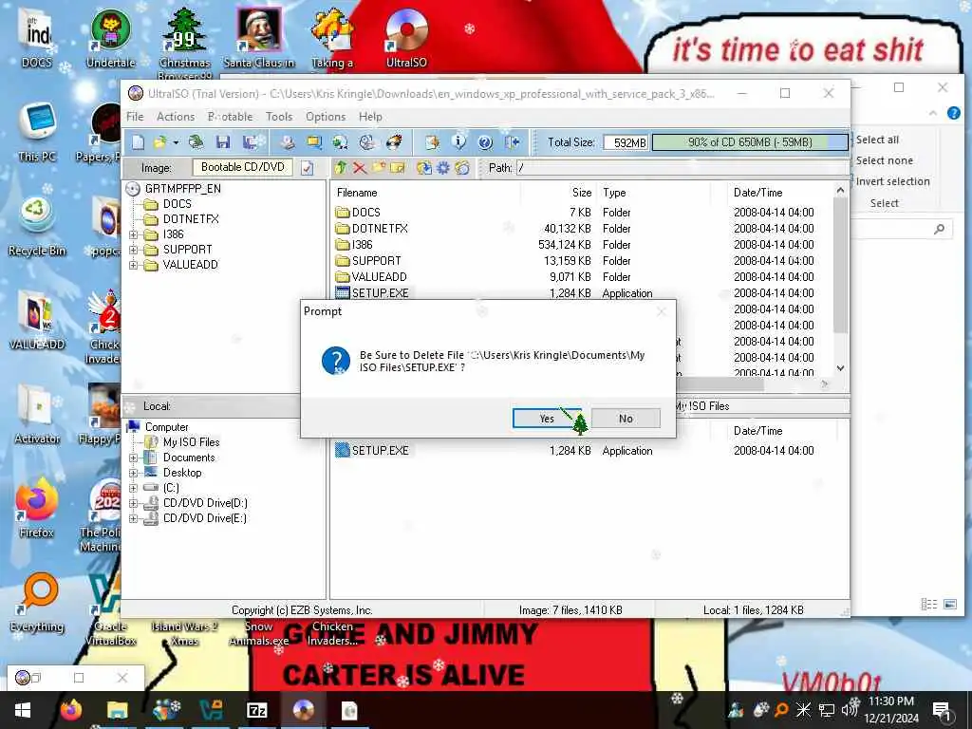Expand the (C:) drive node
This screenshot has height=729, width=972.
[x=133, y=489]
